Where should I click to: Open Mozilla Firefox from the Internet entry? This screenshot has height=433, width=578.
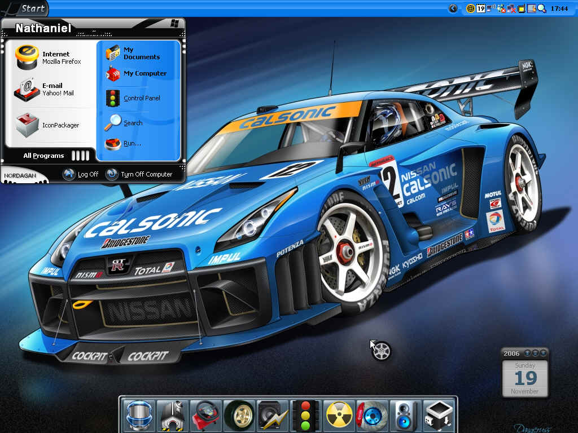pos(48,58)
